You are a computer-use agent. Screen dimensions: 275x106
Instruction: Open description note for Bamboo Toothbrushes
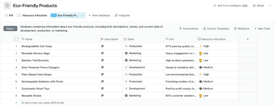(x=103, y=60)
